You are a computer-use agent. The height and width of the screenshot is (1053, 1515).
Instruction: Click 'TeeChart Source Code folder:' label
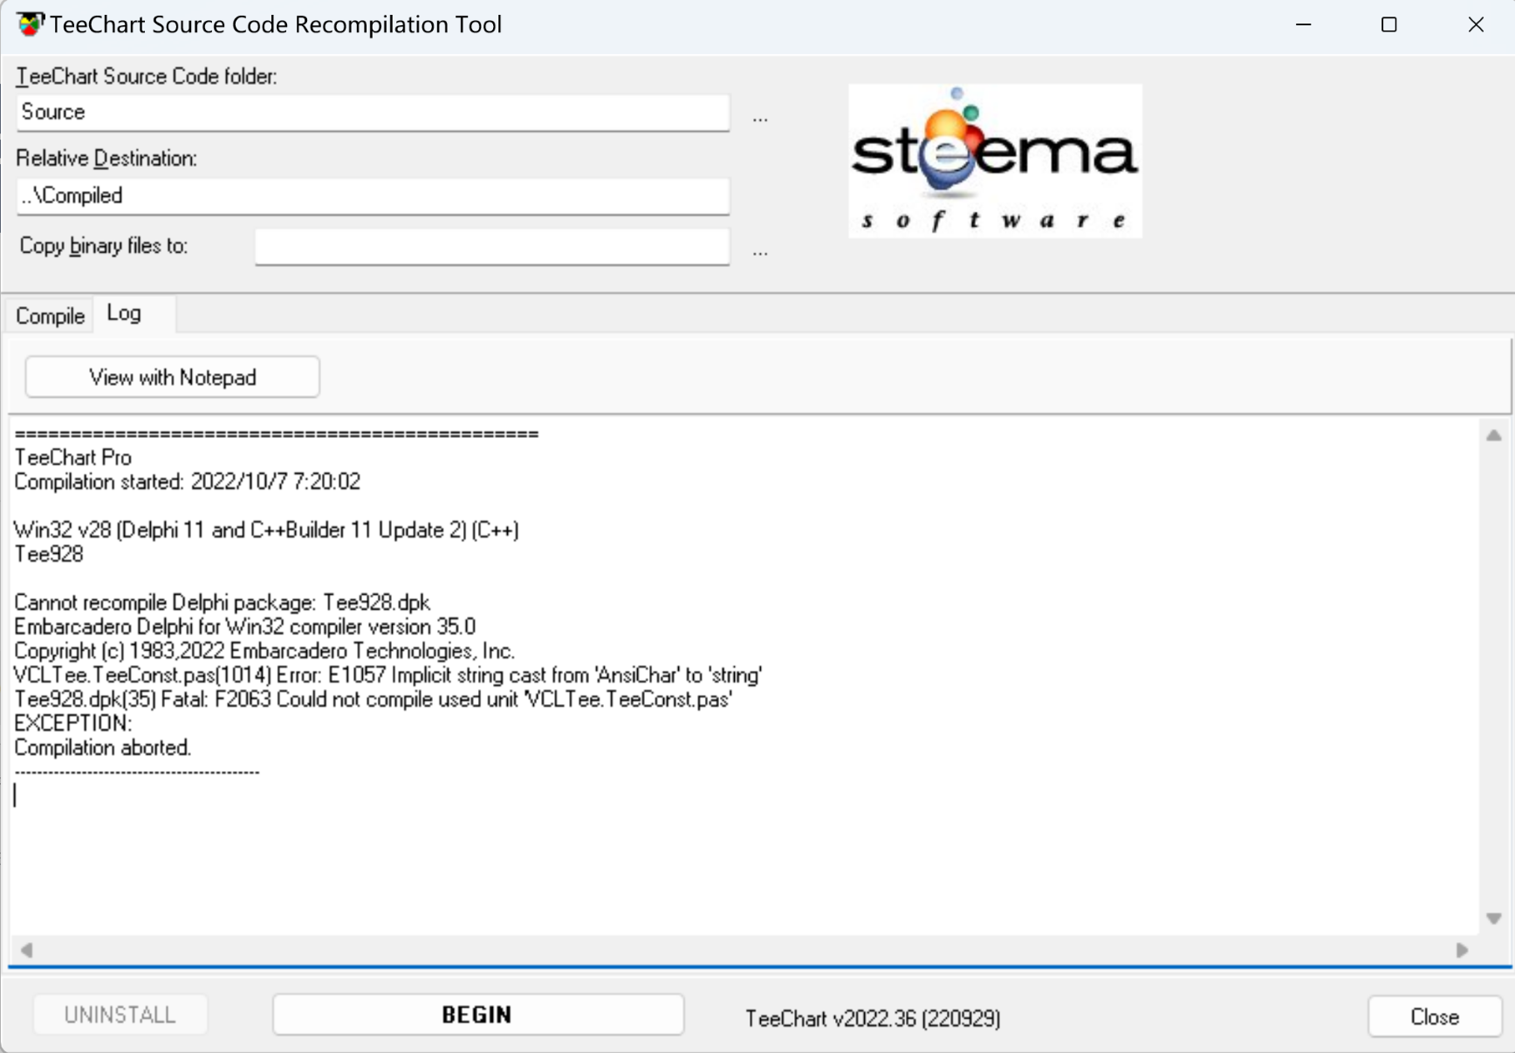[147, 77]
